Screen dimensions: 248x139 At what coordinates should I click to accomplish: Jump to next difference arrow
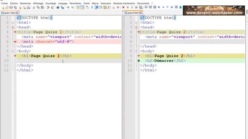167,7
